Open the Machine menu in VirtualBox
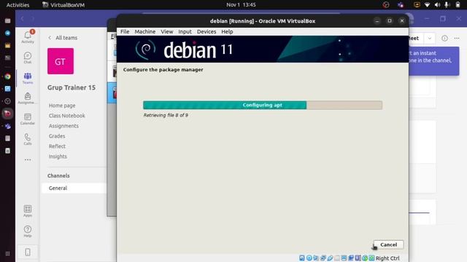The image size is (467, 262). point(144,31)
